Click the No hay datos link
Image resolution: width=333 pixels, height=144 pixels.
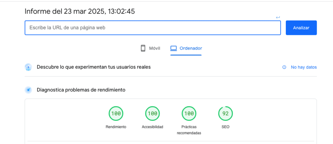pyautogui.click(x=303, y=67)
